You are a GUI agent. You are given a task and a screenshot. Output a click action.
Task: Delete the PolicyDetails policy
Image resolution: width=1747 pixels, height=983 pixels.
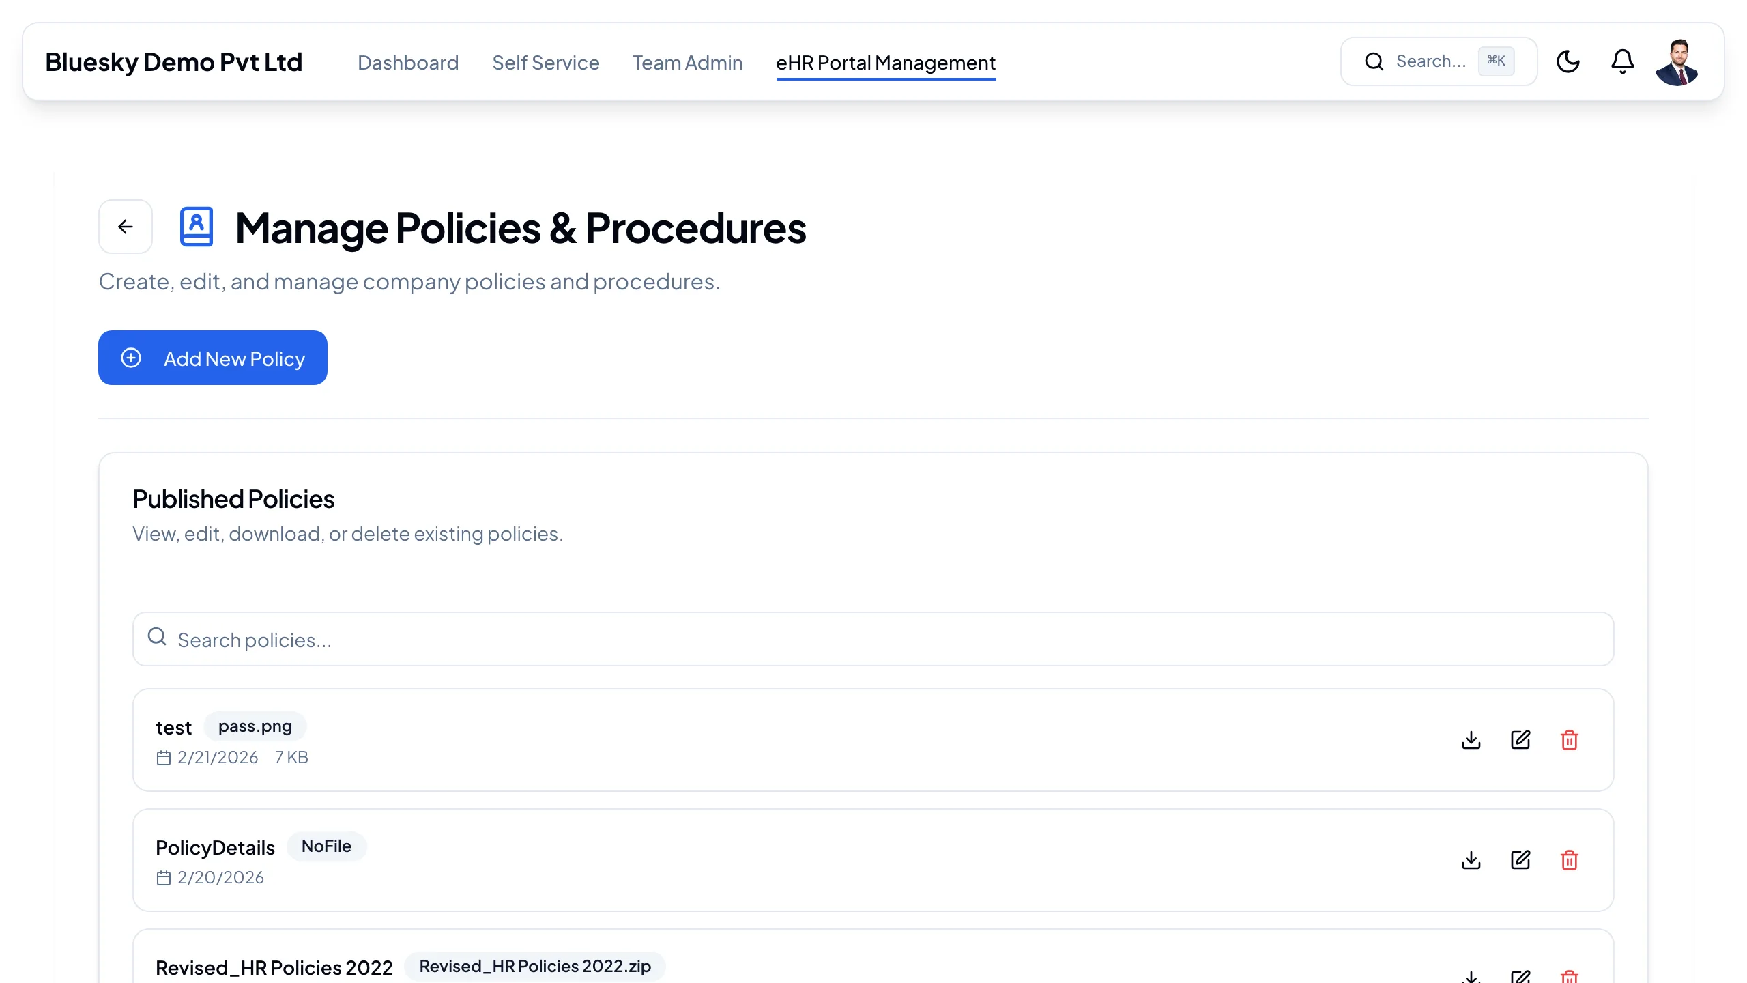tap(1570, 860)
